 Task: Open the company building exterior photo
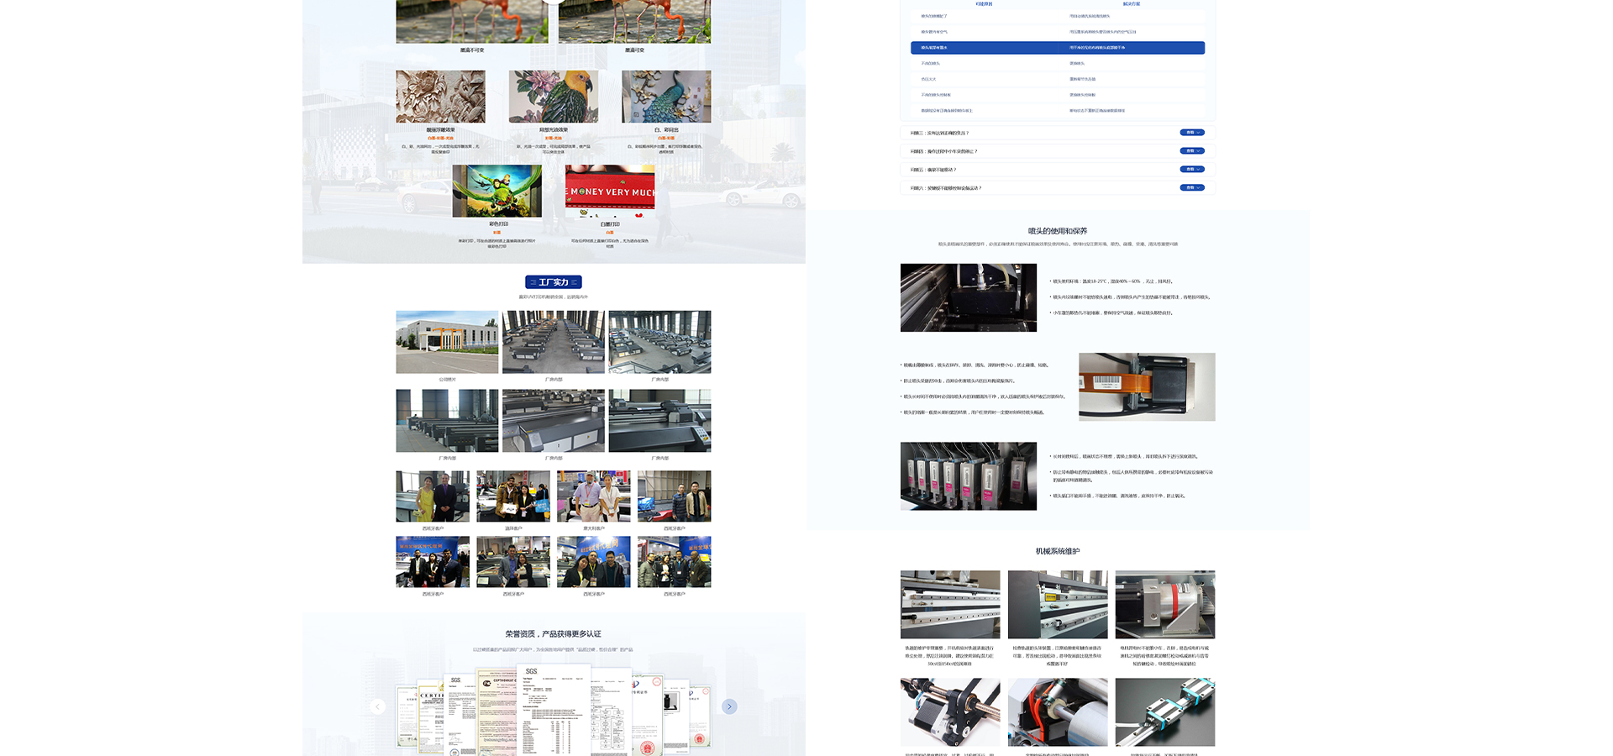pyautogui.click(x=447, y=342)
